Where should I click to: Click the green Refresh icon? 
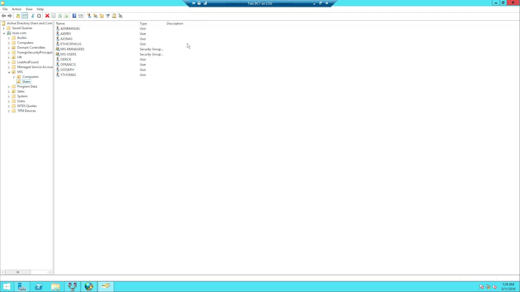[x=60, y=16]
